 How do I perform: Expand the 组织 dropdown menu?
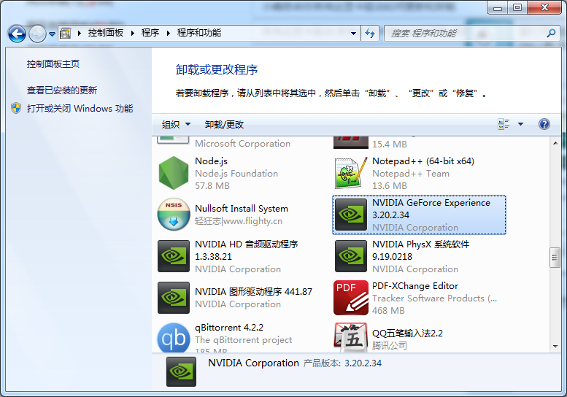tap(176, 124)
